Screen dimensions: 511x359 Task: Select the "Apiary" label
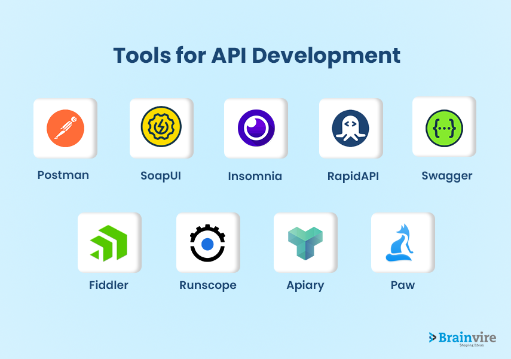305,285
